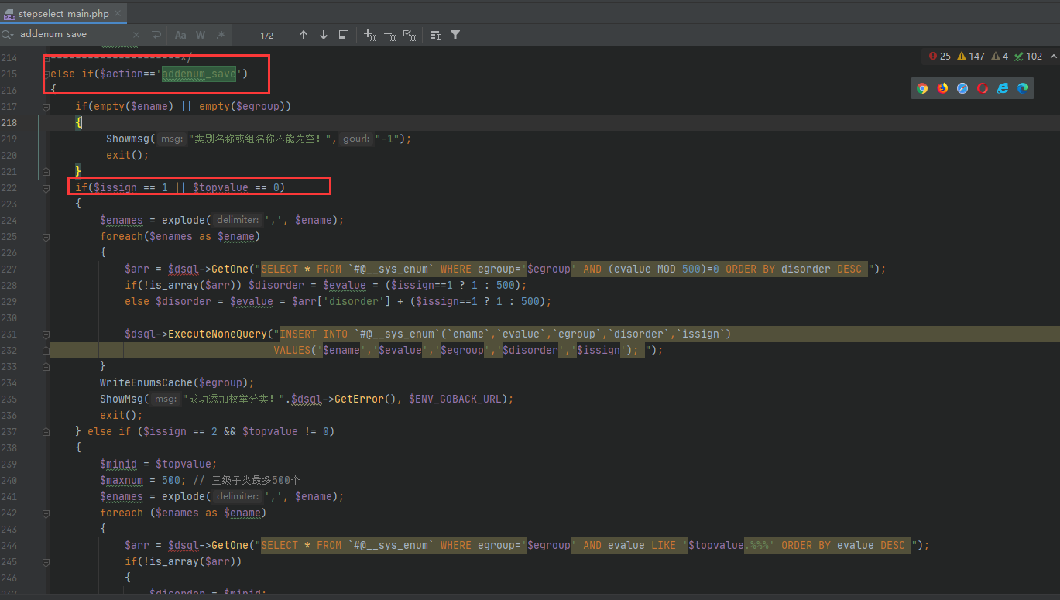The height and width of the screenshot is (600, 1060).
Task: Click the 147 warnings indicator
Action: coord(971,57)
